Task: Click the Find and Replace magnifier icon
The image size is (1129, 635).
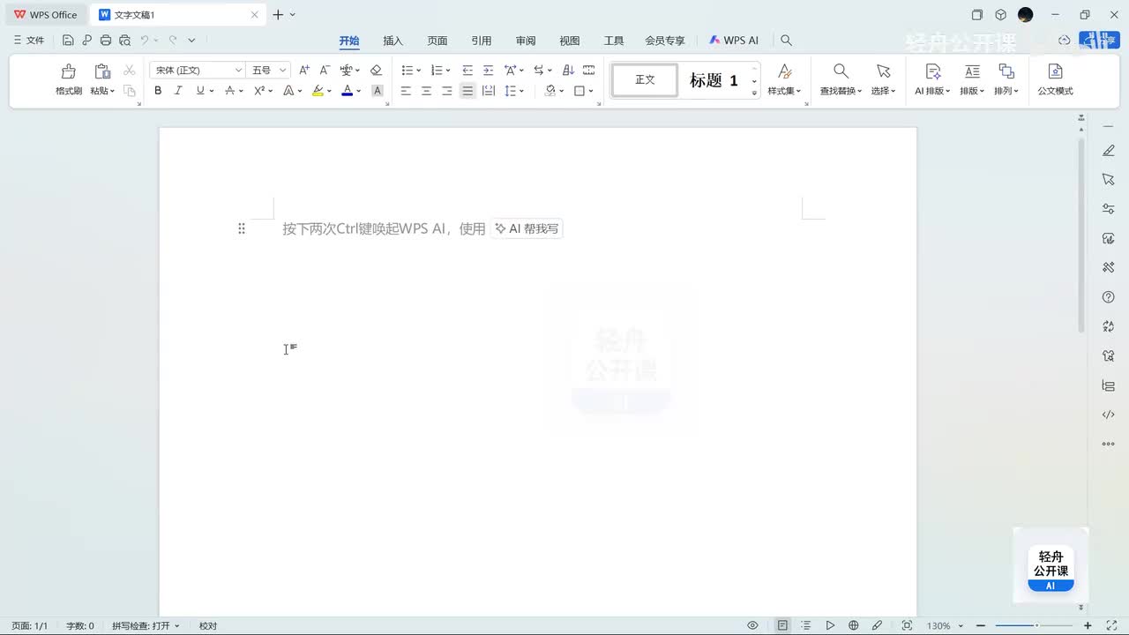Action: click(x=841, y=71)
